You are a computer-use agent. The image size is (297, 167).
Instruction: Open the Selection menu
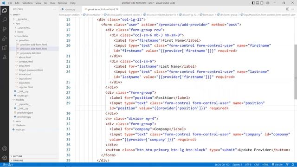(x=27, y=3)
